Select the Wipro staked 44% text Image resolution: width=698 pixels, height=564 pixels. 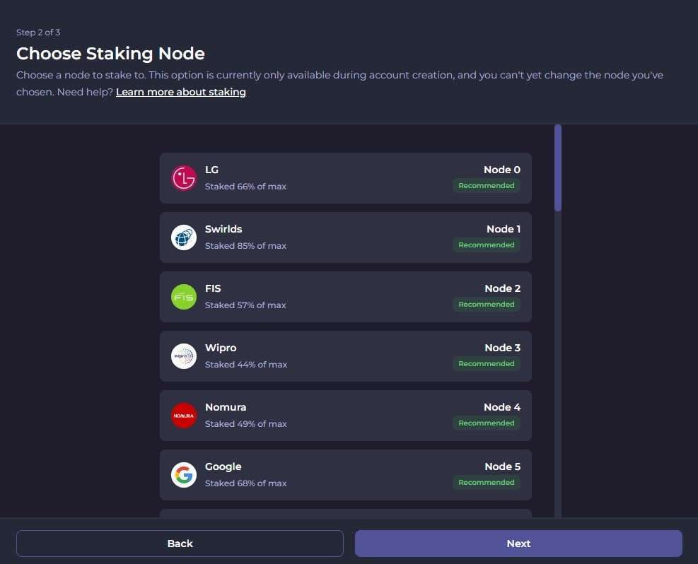tap(246, 365)
